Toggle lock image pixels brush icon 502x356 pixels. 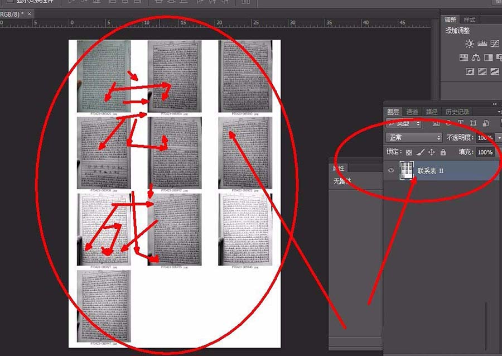pos(419,152)
